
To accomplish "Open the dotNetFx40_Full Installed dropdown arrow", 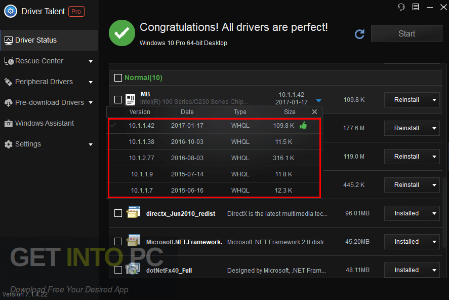I will [434, 270].
